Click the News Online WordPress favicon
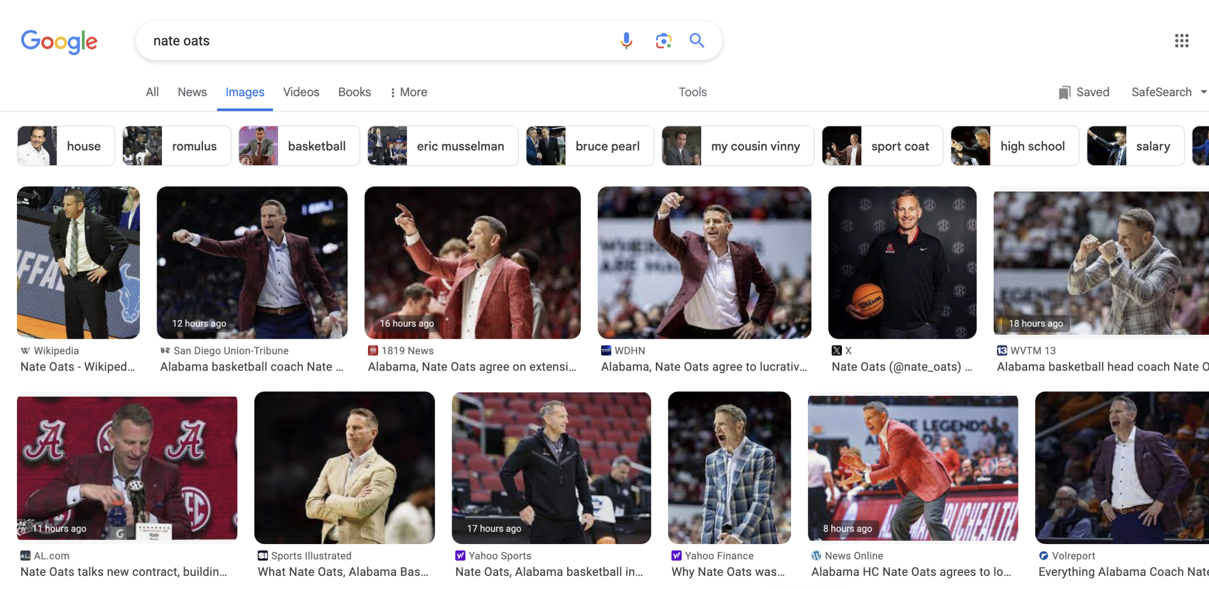Screen dimensions: 1209x589 [816, 556]
